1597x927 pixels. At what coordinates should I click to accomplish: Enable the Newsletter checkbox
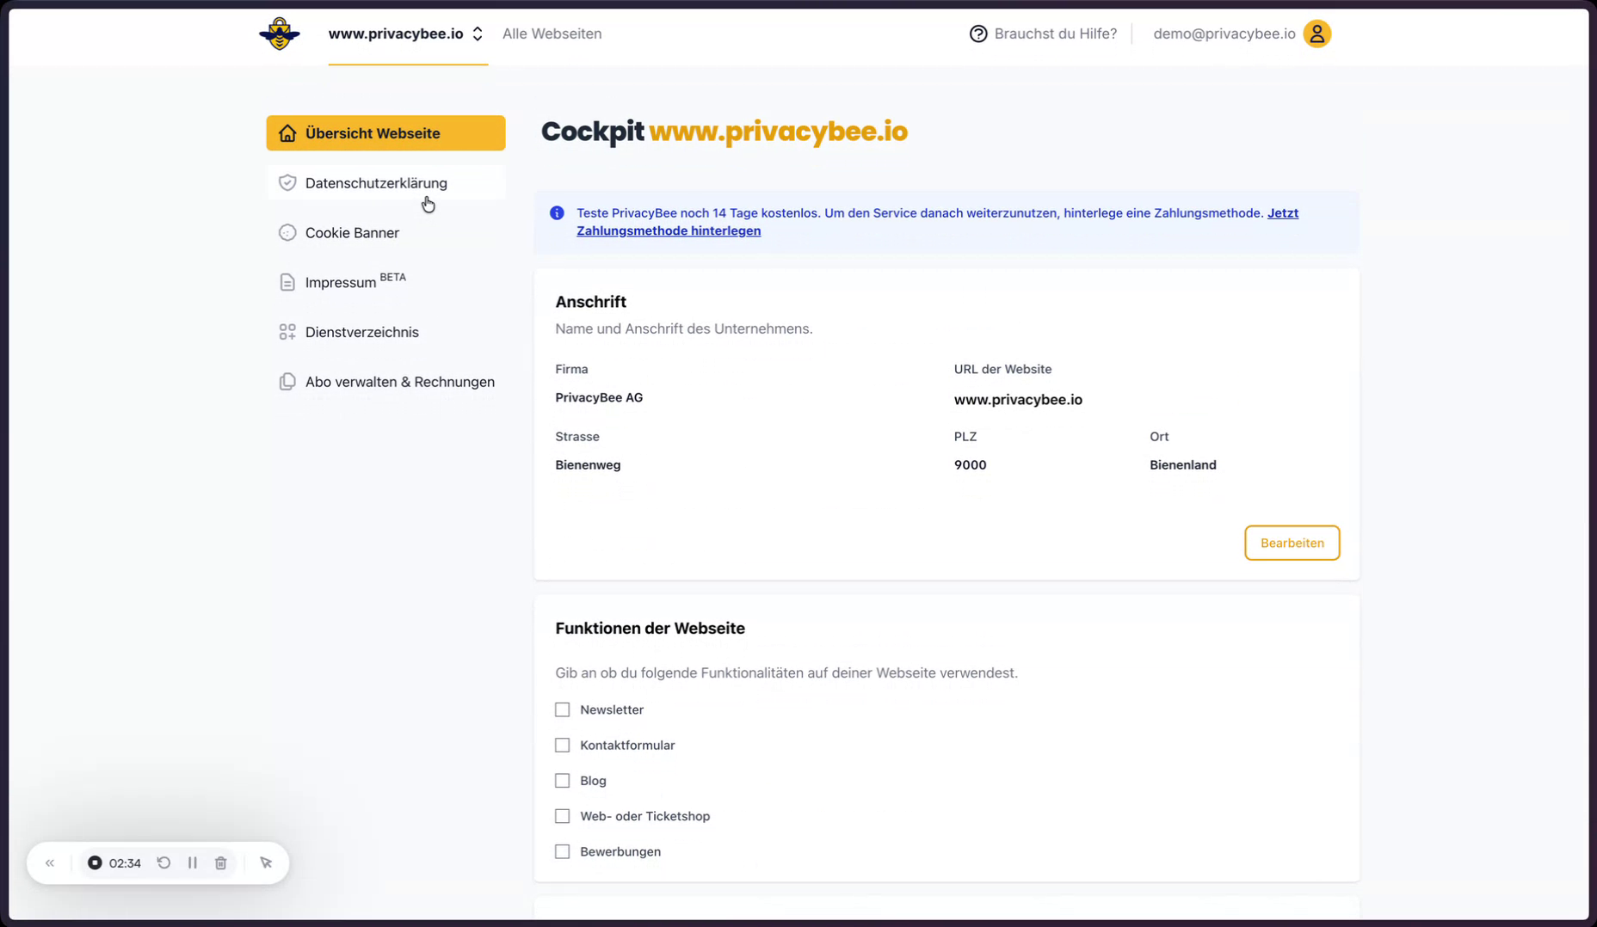tap(563, 709)
